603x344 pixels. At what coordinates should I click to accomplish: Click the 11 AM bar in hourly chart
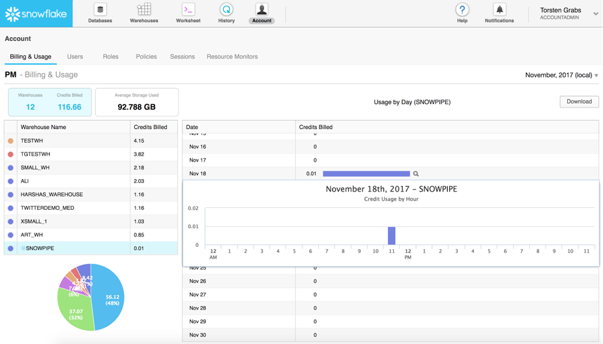(x=392, y=235)
